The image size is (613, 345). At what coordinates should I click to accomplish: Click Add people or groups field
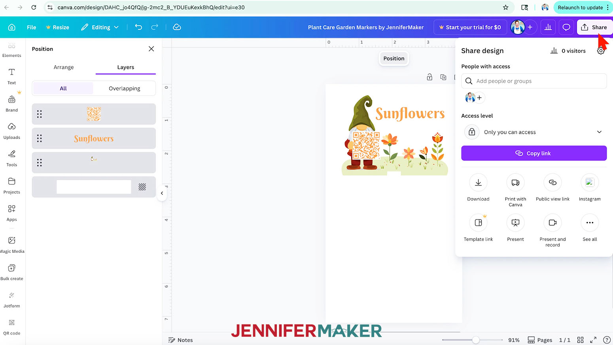(534, 81)
